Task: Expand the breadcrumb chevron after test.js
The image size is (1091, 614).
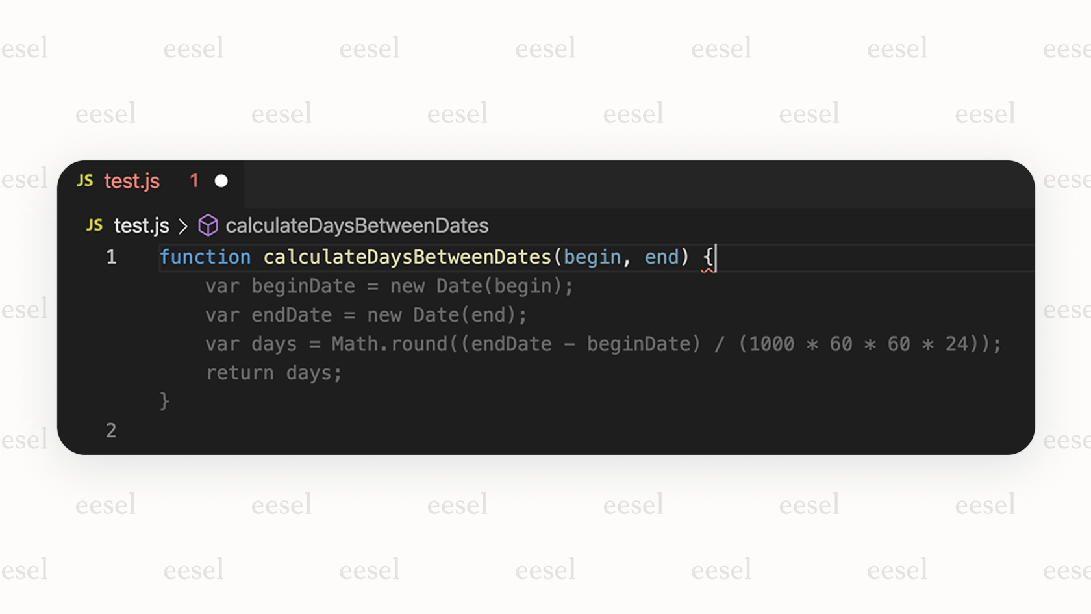Action: [x=182, y=225]
